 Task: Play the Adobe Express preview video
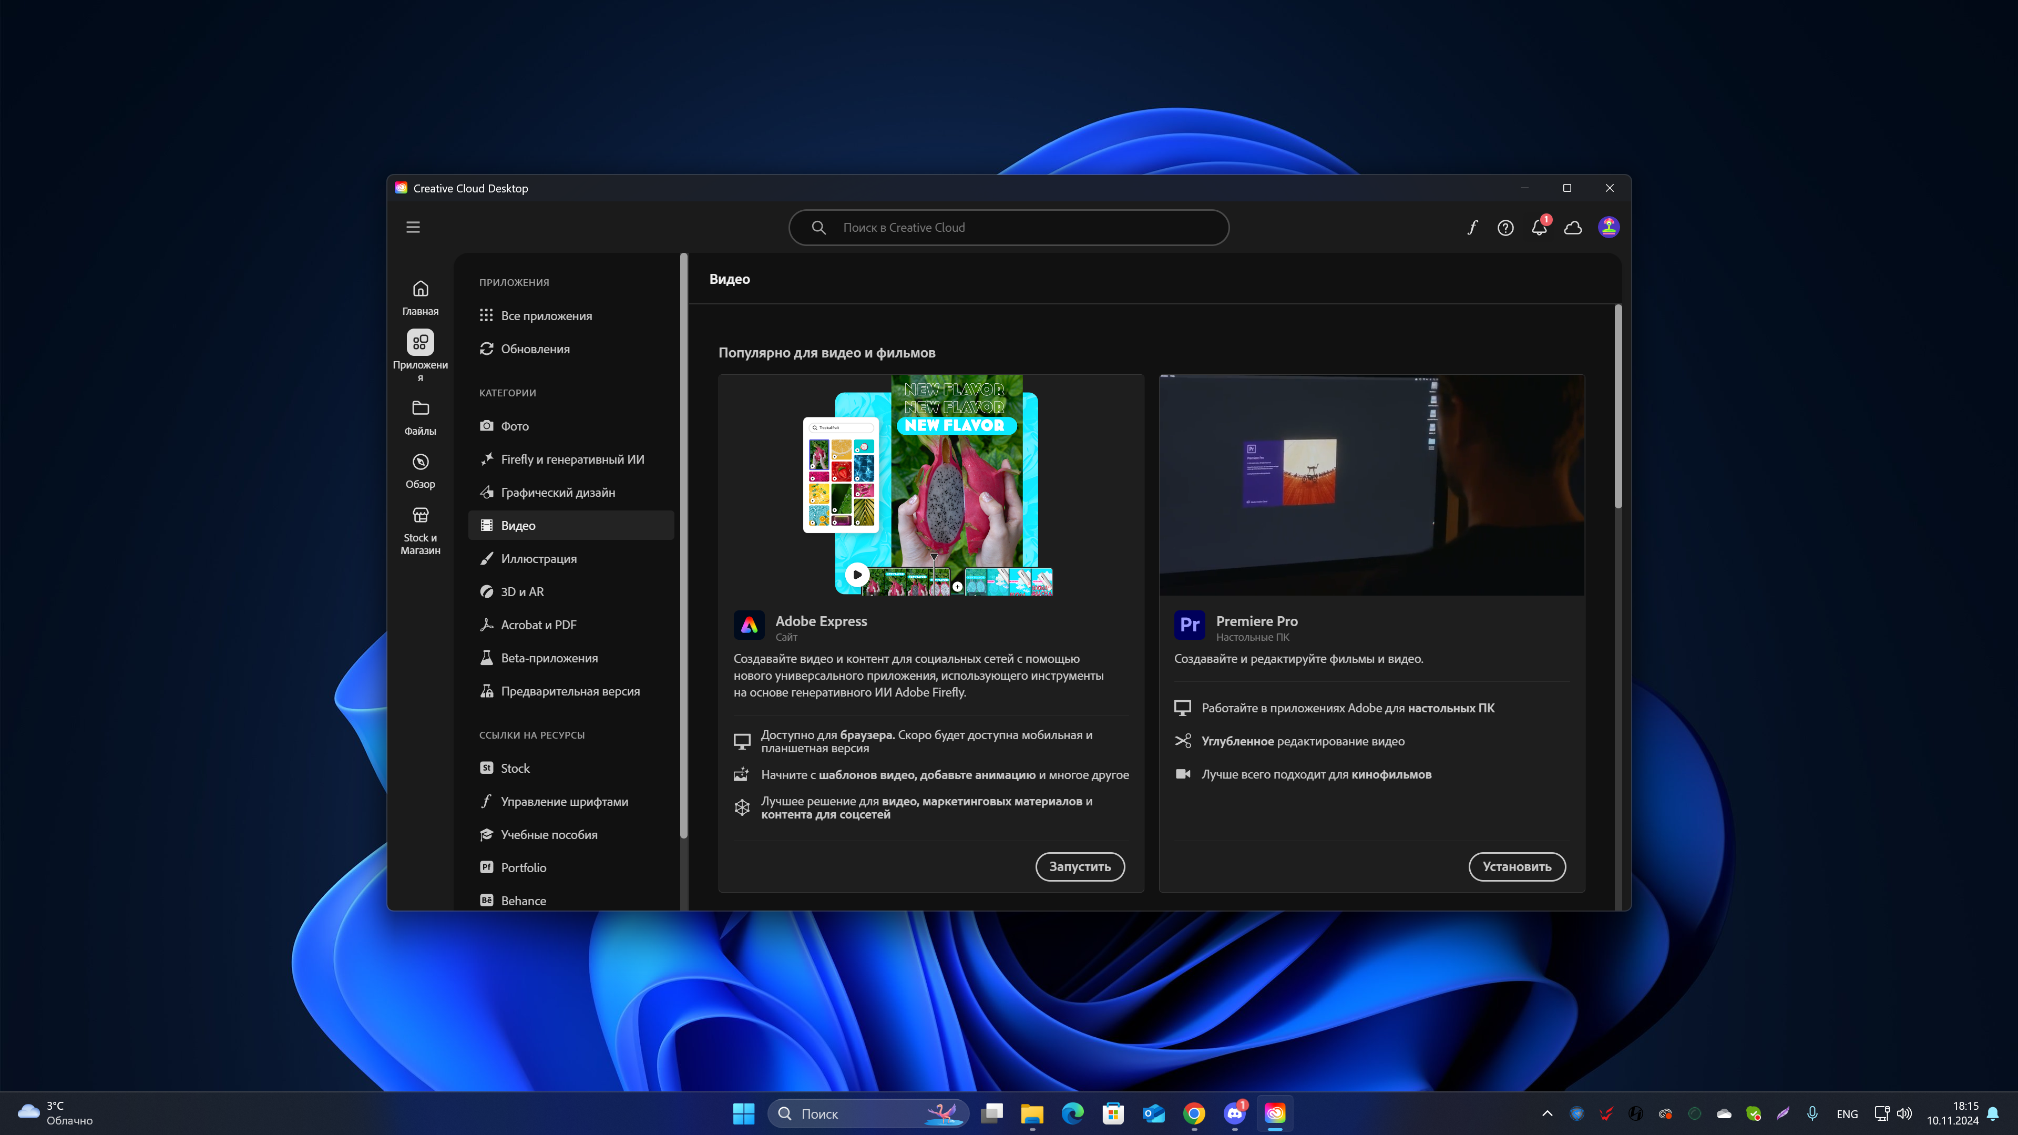point(857,574)
